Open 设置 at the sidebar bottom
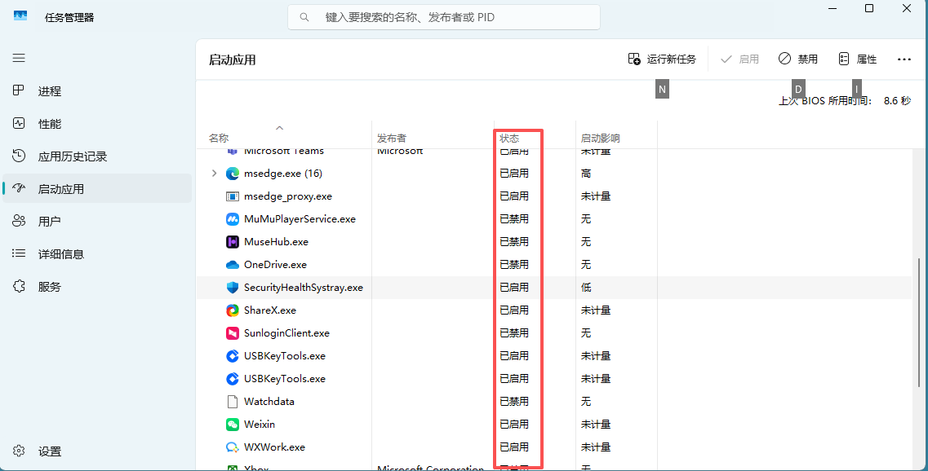928x471 pixels. click(x=49, y=451)
